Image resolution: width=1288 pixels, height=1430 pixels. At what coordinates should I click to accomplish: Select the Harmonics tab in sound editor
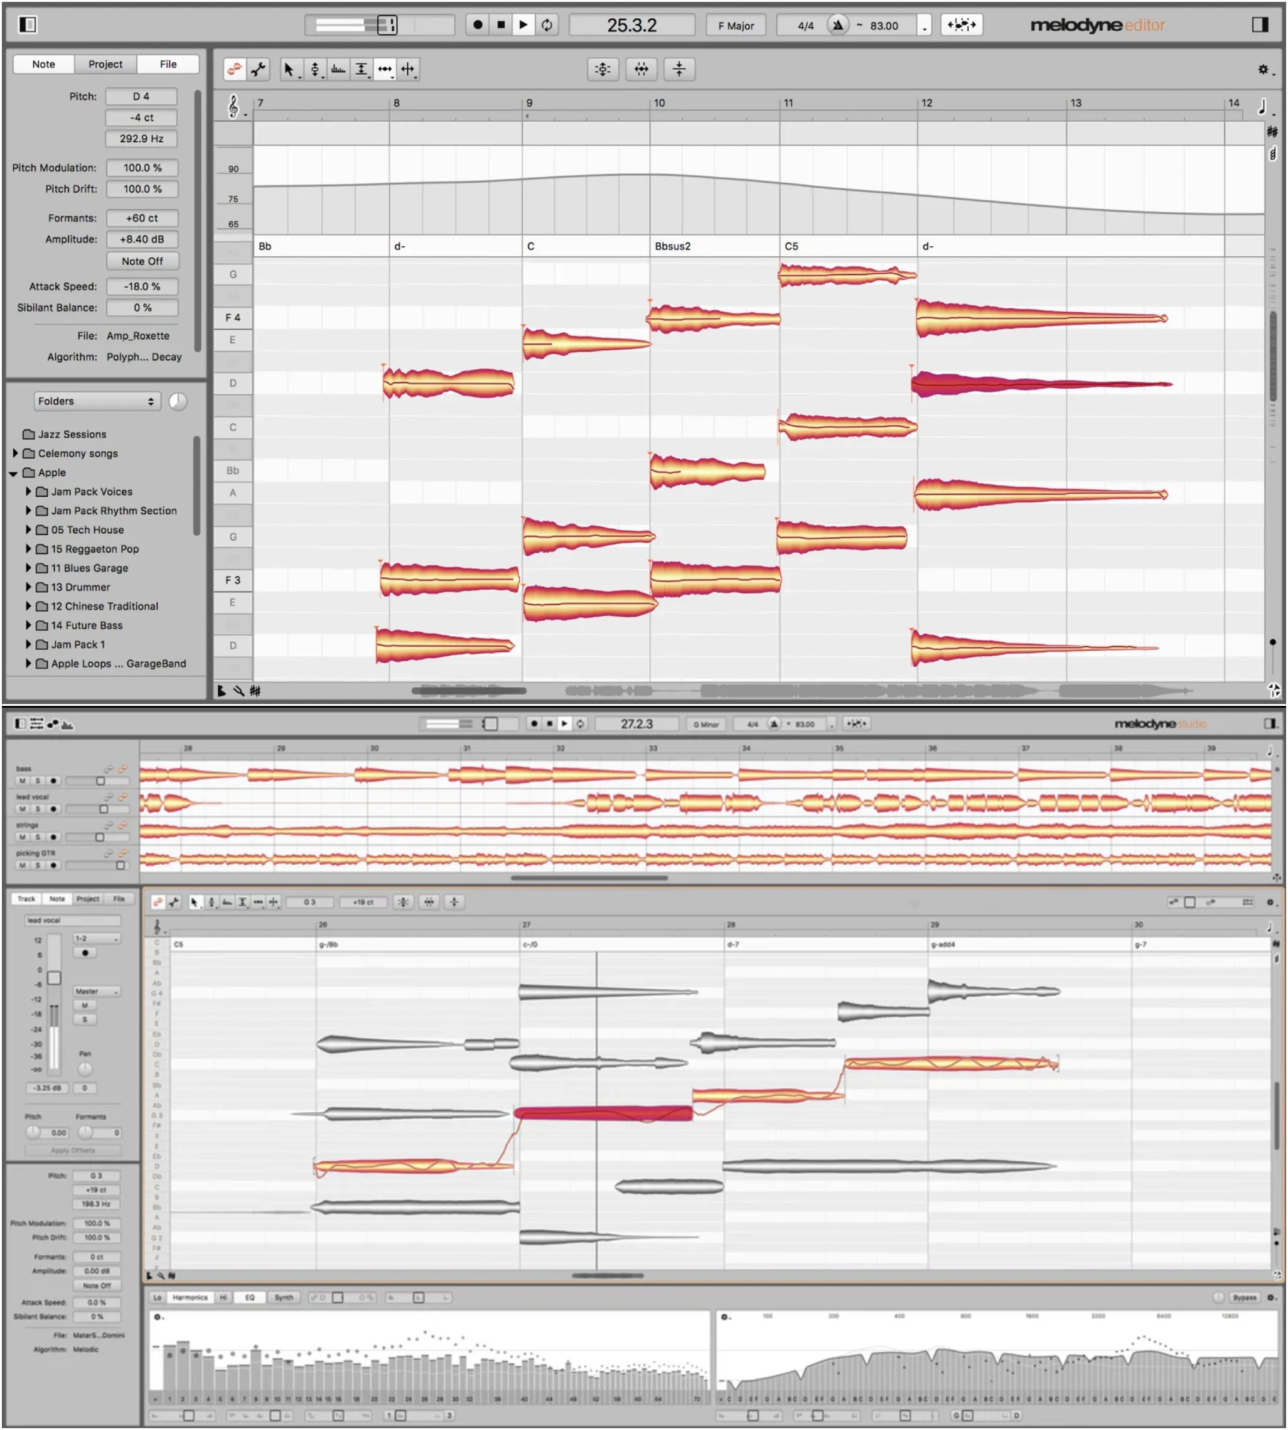tap(190, 1297)
